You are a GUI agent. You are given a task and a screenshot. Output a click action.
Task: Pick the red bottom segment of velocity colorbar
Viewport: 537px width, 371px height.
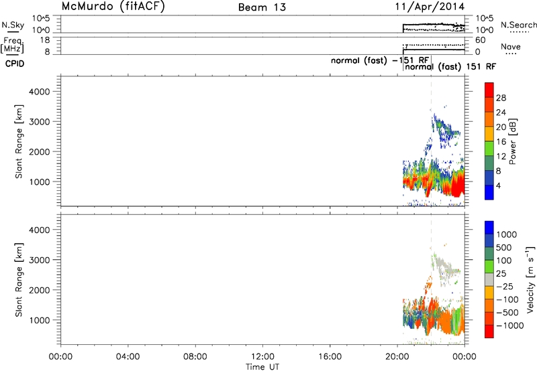(x=489, y=331)
